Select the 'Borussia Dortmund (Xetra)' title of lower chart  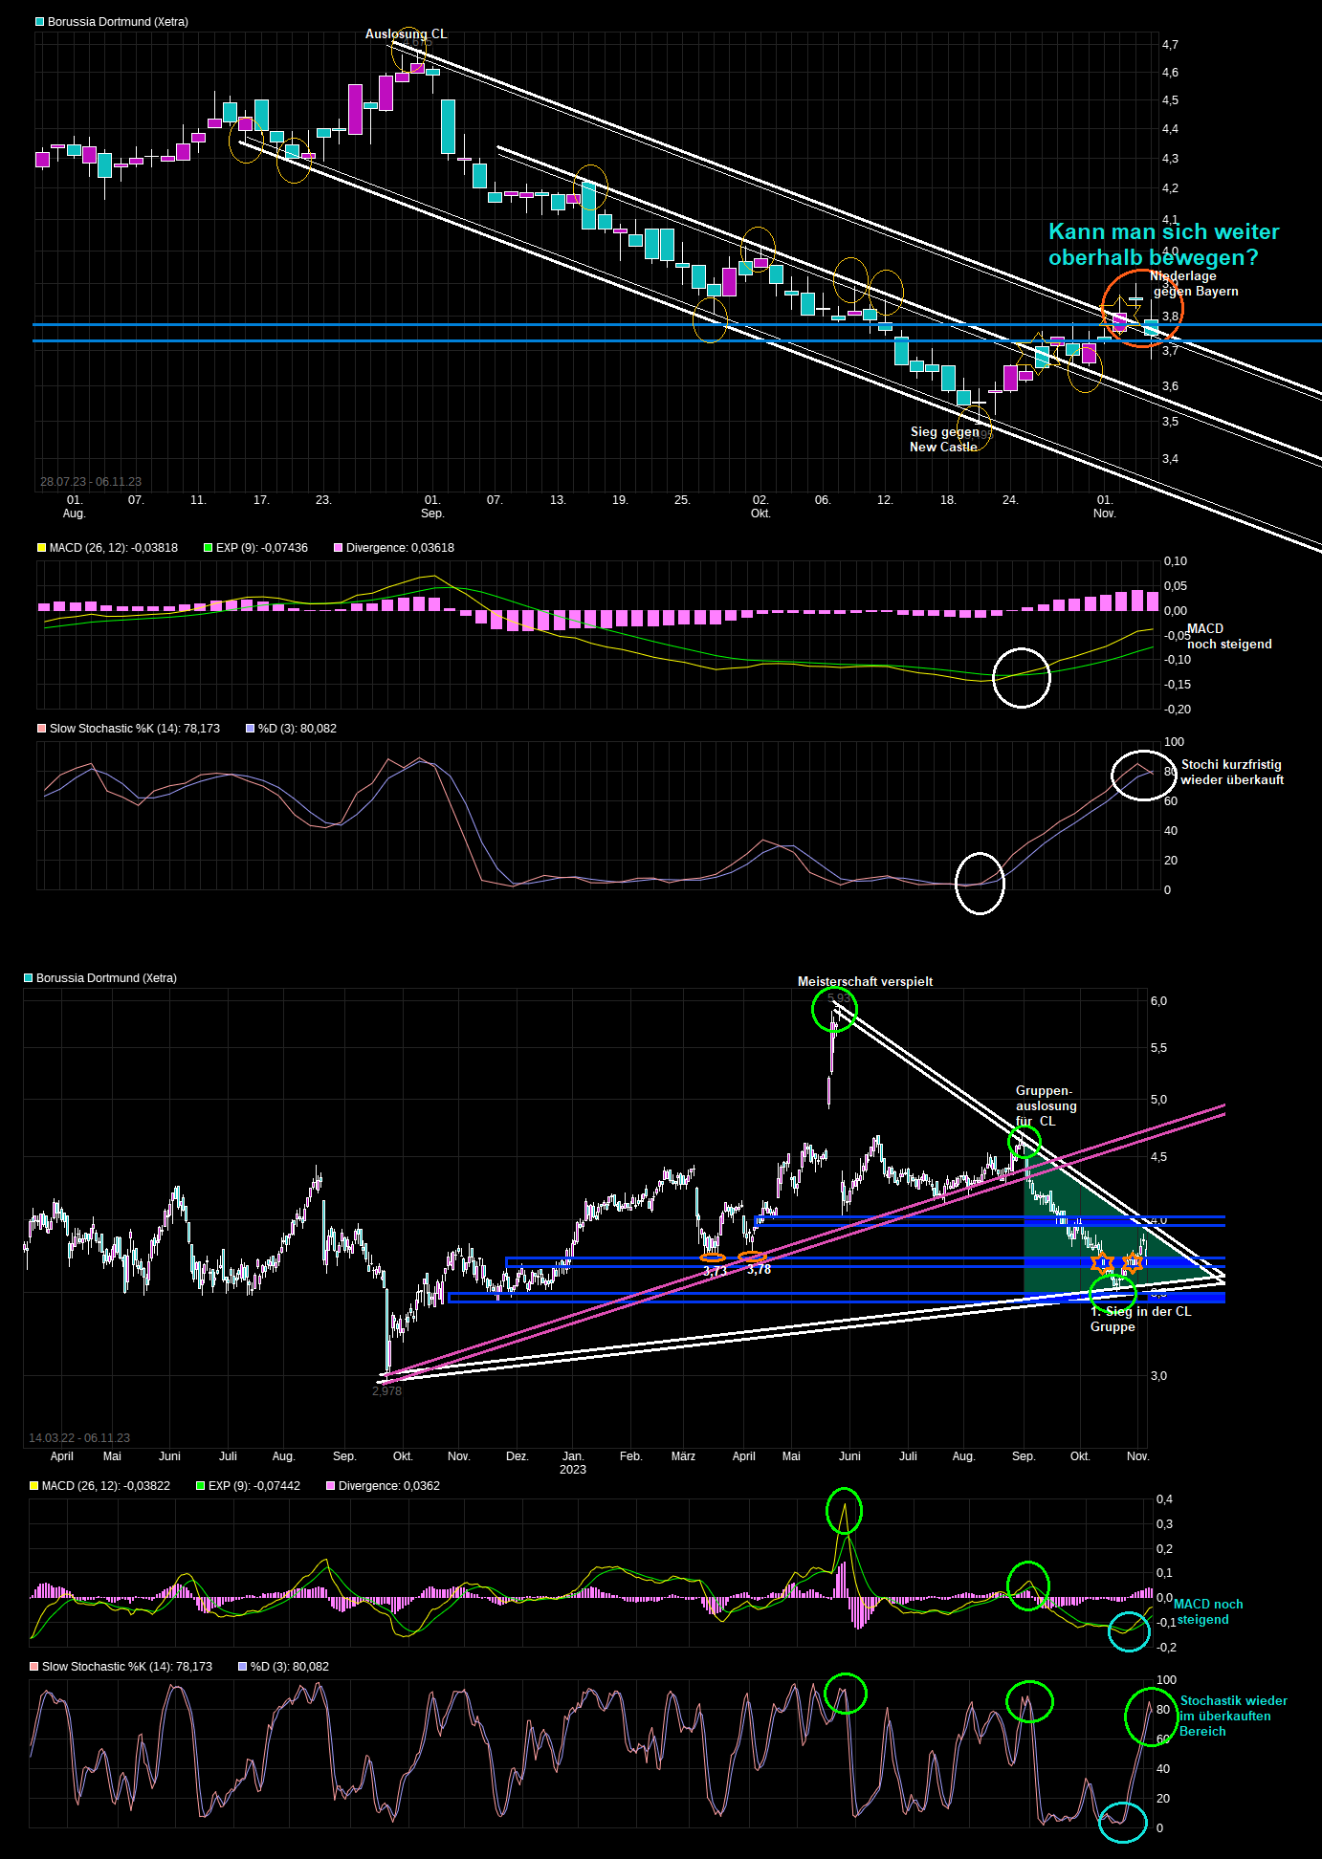[106, 978]
